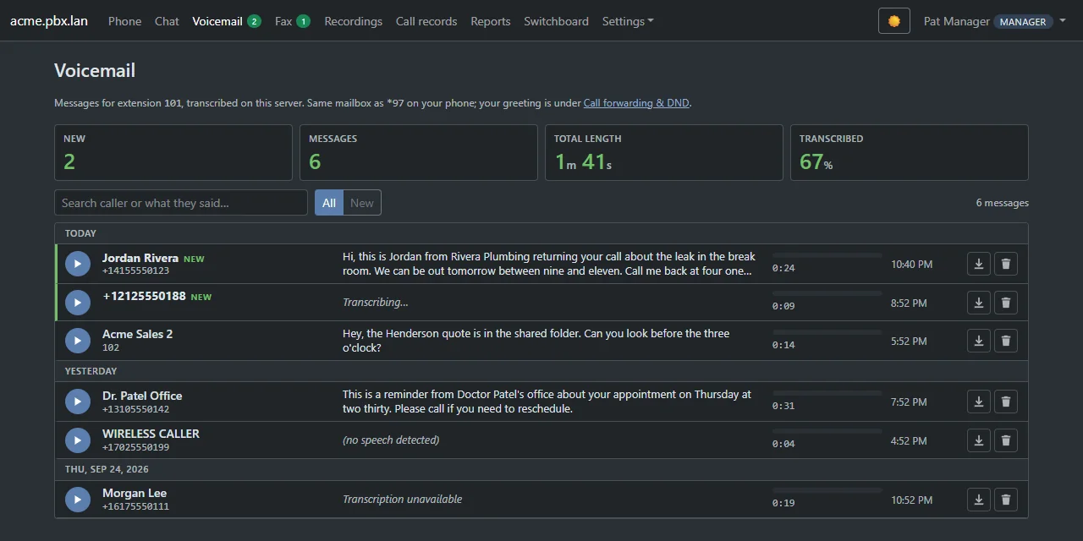
Task: Click Morgan Lee caller name
Action: coord(135,493)
